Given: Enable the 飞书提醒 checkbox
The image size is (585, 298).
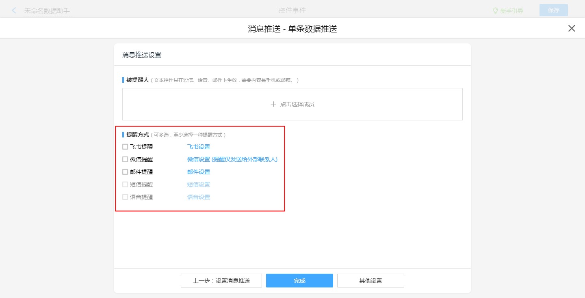Looking at the screenshot, I should [125, 147].
